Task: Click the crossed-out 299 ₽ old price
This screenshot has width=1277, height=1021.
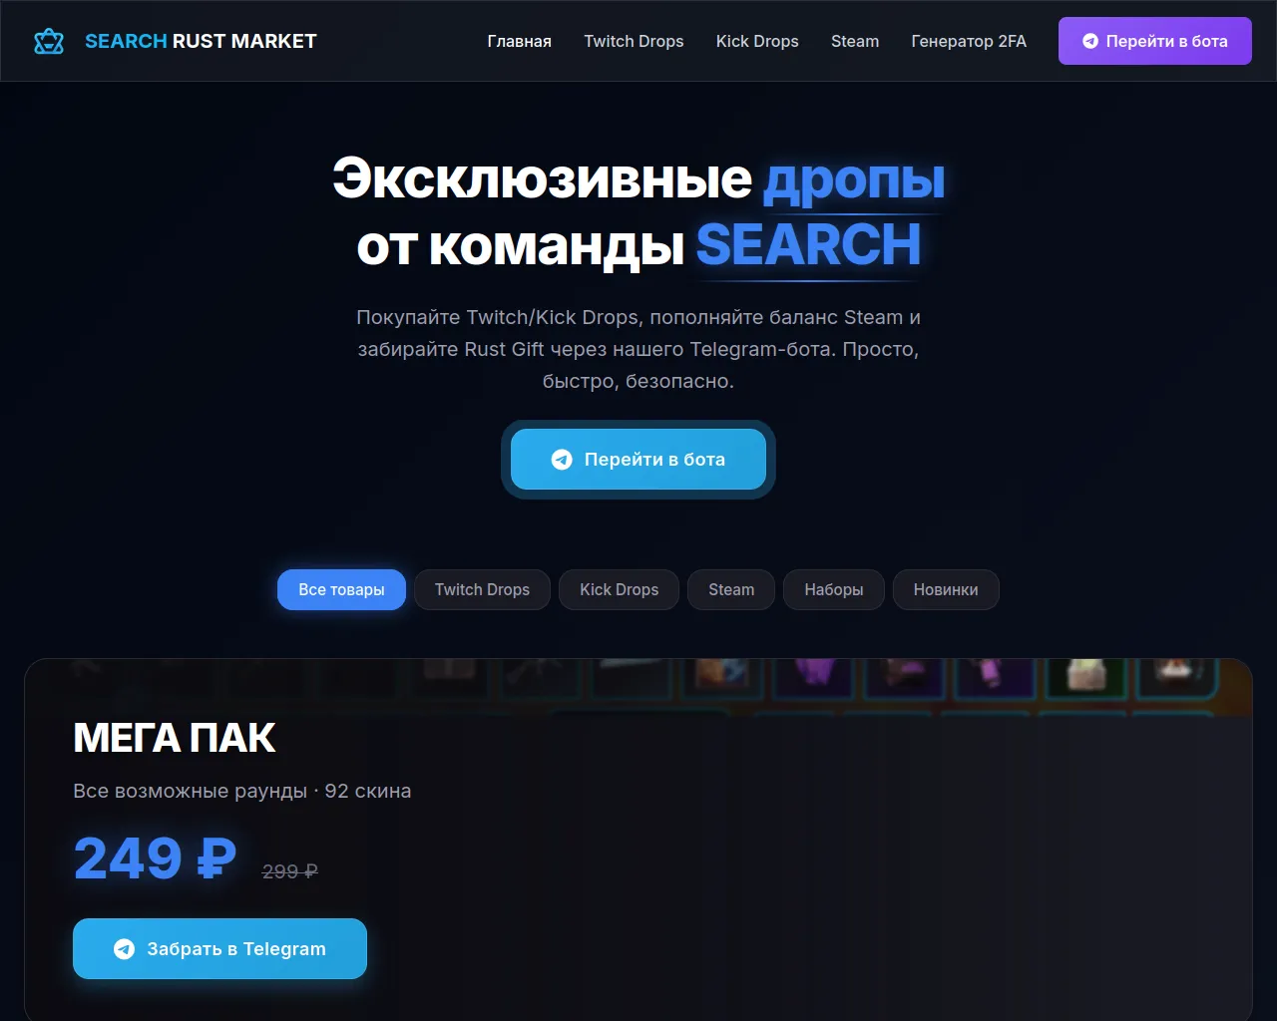Action: click(x=290, y=871)
